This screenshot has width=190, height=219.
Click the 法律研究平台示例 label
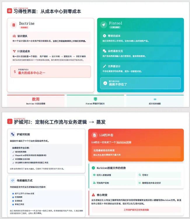tap(21, 148)
